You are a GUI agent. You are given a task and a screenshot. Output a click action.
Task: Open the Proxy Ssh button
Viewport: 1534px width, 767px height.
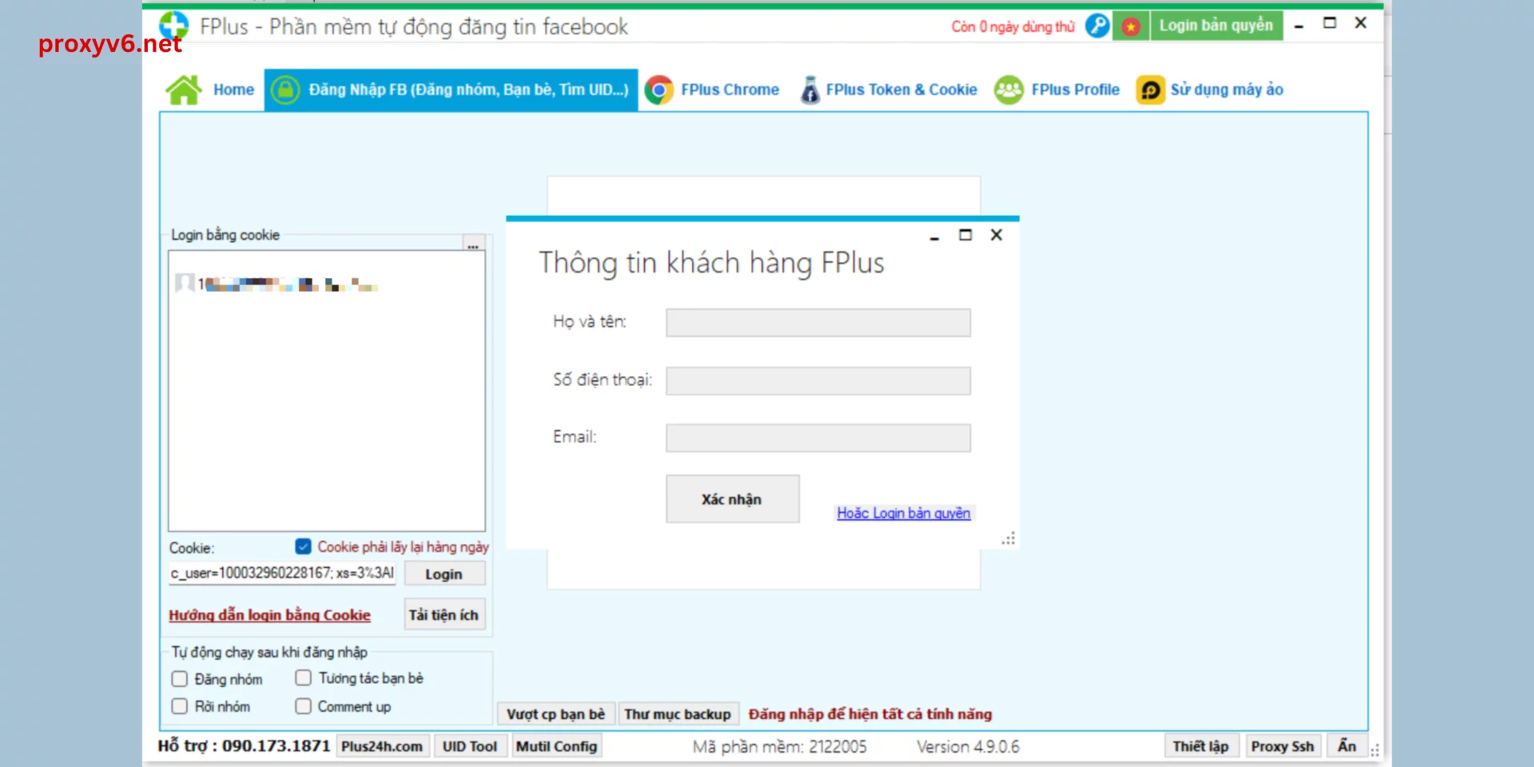point(1282,746)
